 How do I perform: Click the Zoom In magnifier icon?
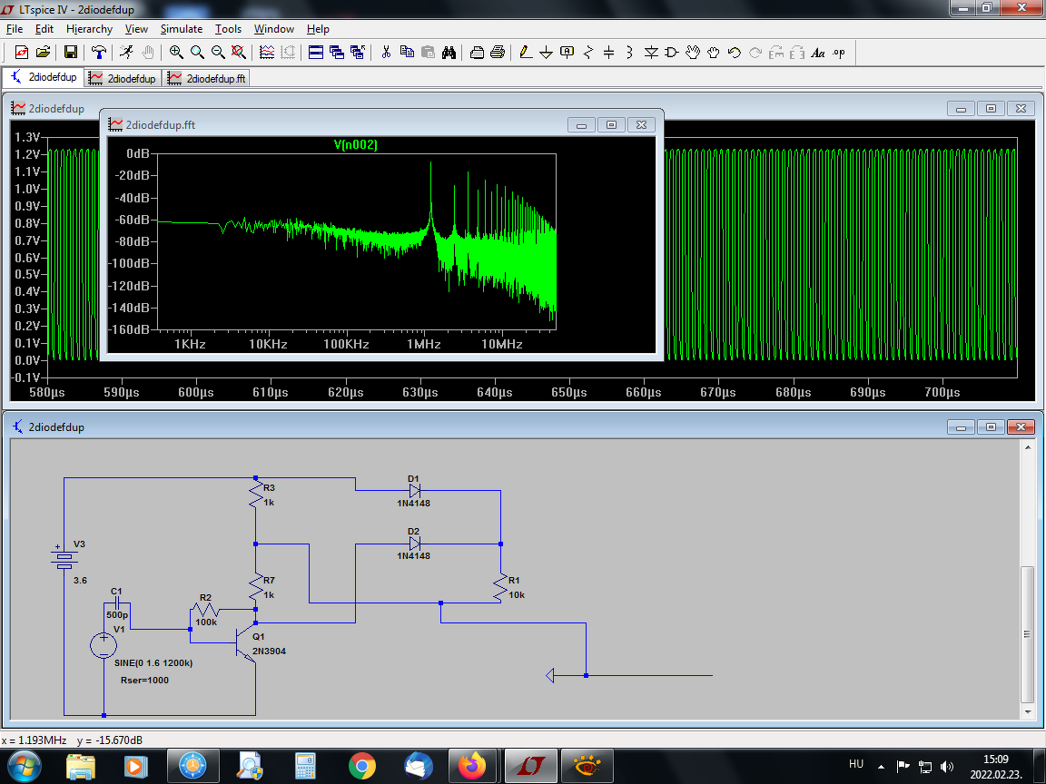point(176,53)
